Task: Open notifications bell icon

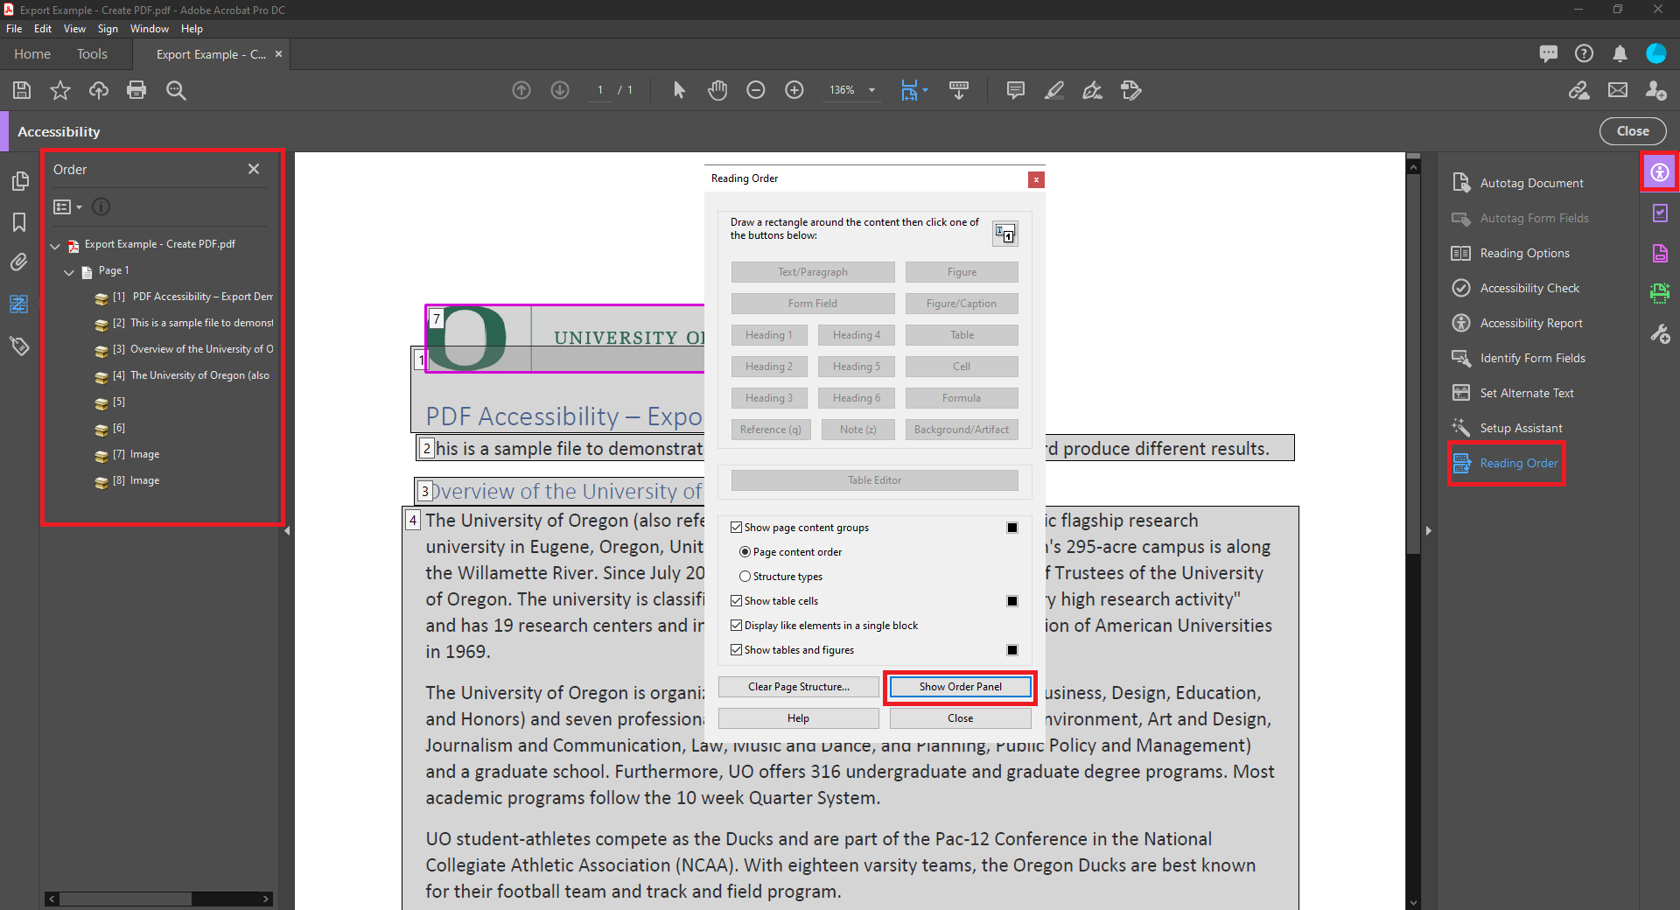Action: click(x=1620, y=53)
